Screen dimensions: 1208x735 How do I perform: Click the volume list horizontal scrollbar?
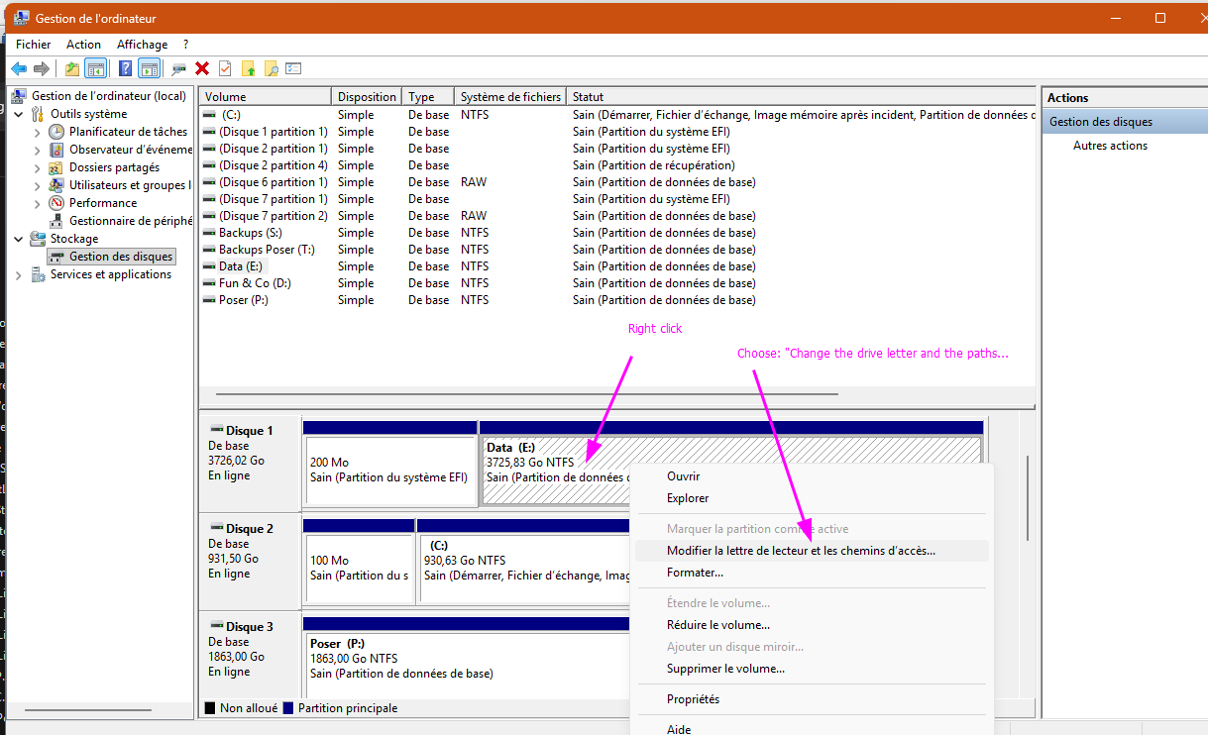point(526,394)
